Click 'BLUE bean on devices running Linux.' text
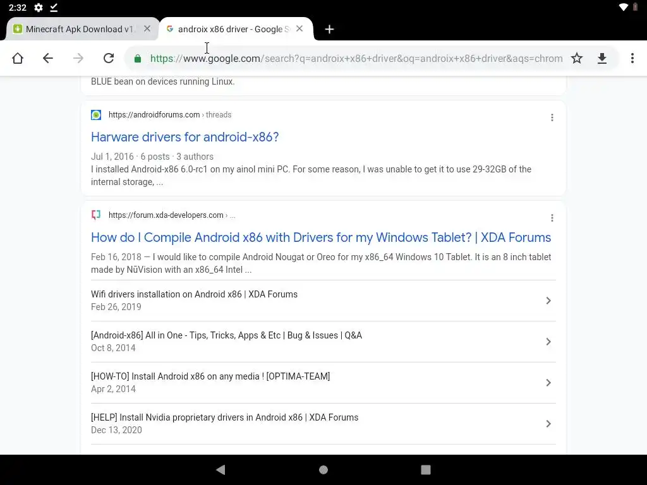Image resolution: width=647 pixels, height=485 pixels. pos(162,81)
